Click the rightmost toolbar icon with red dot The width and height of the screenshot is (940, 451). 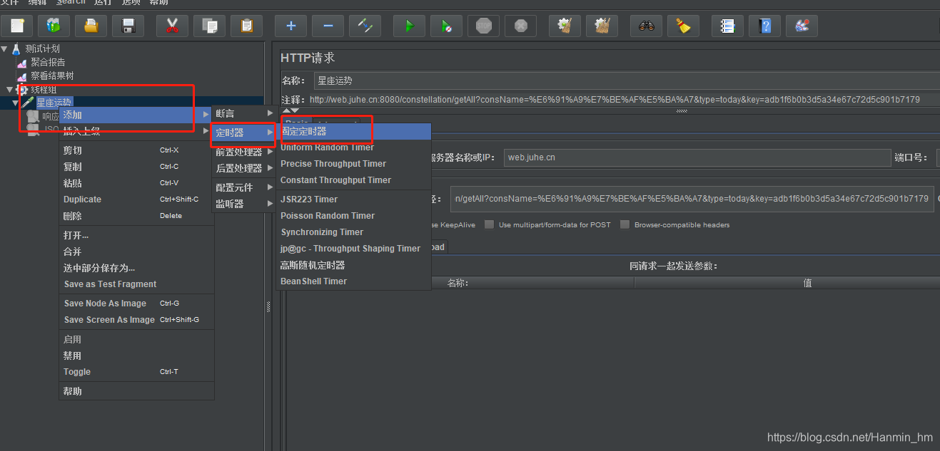coord(802,26)
